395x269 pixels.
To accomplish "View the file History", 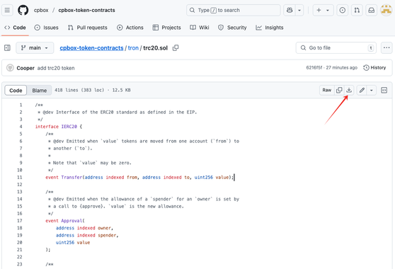I will [374, 67].
